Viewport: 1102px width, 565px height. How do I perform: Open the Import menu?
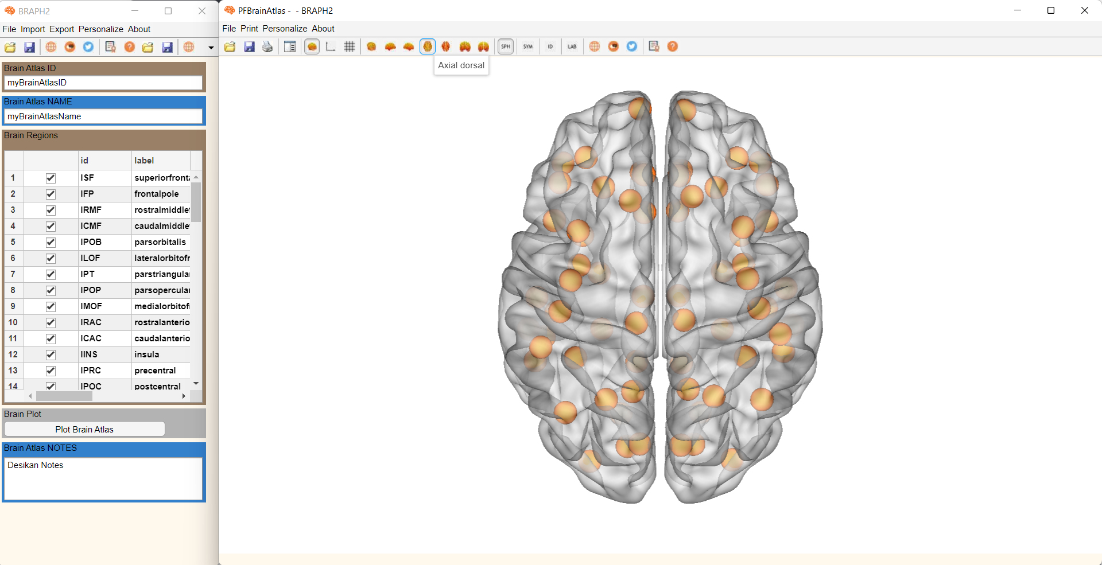click(x=33, y=29)
